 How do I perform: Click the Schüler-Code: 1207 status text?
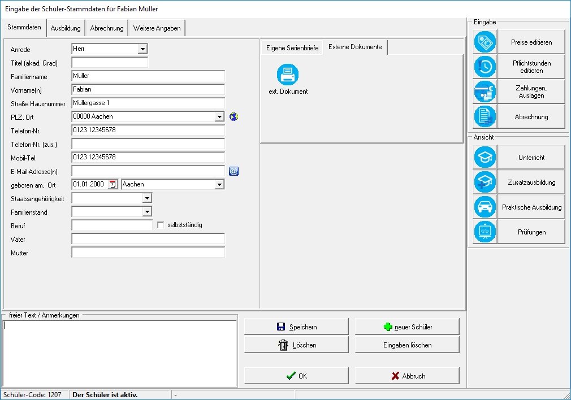[x=32, y=394]
